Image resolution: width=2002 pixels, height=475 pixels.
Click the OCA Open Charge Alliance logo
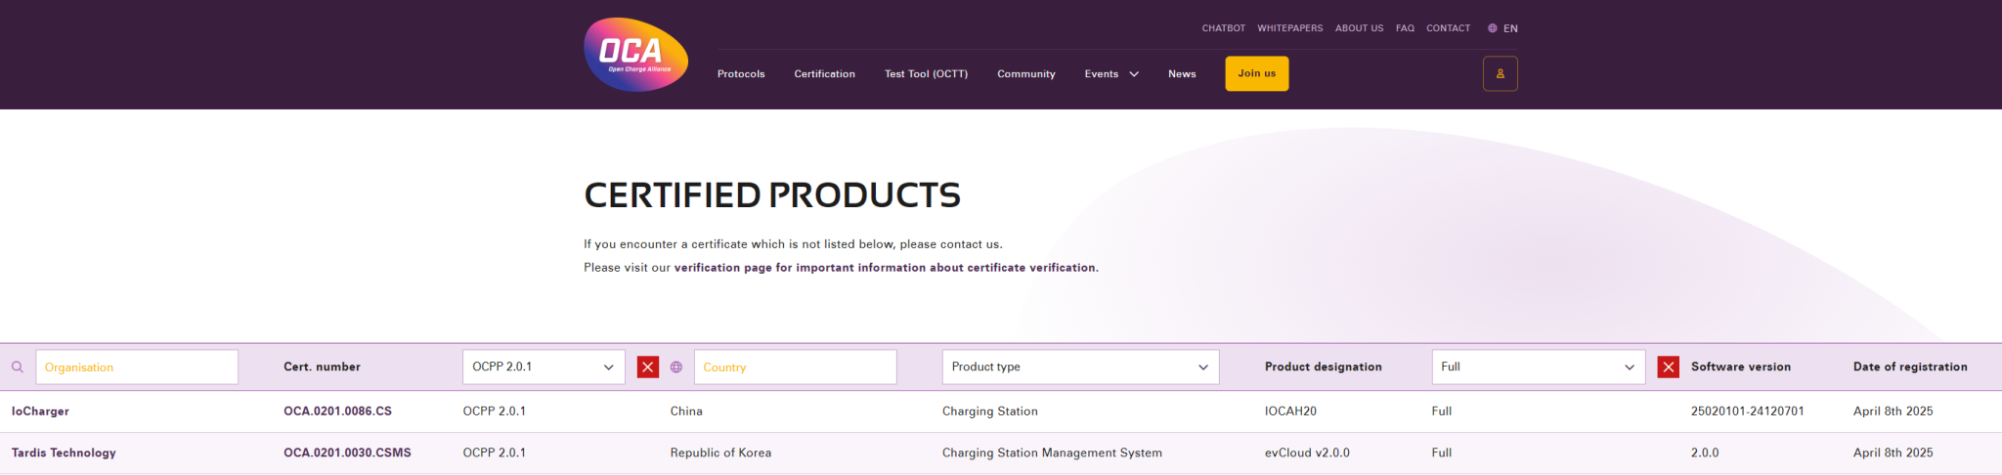[x=635, y=55]
